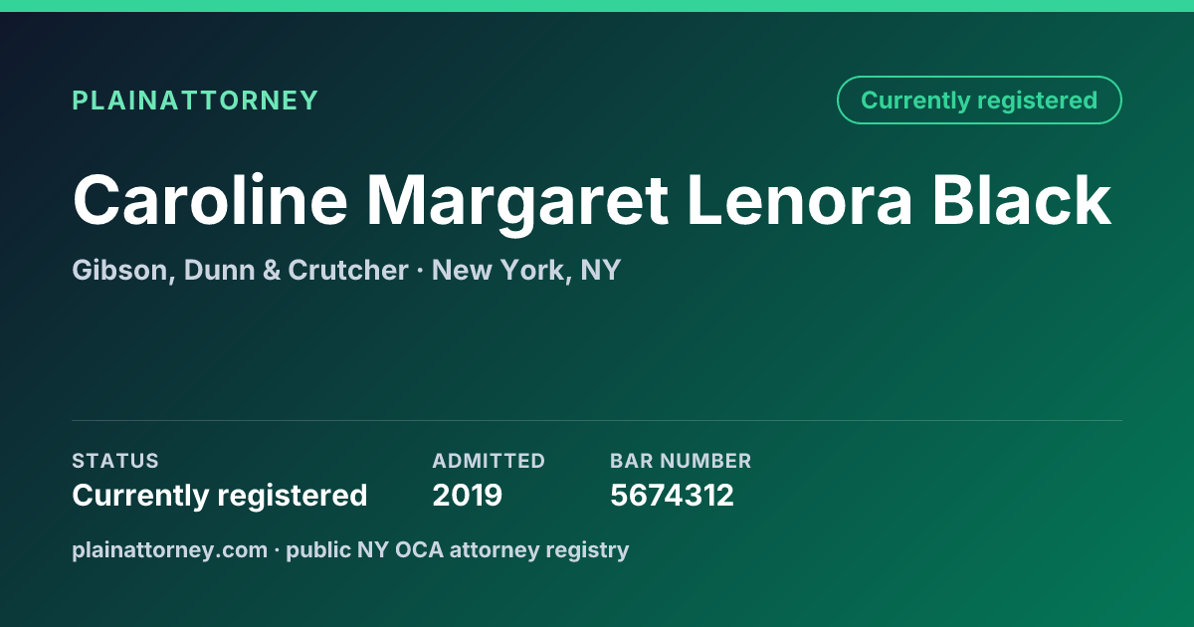Click the public NY OCA attorney registry text
Screen dimensions: 1194x627
(458, 549)
